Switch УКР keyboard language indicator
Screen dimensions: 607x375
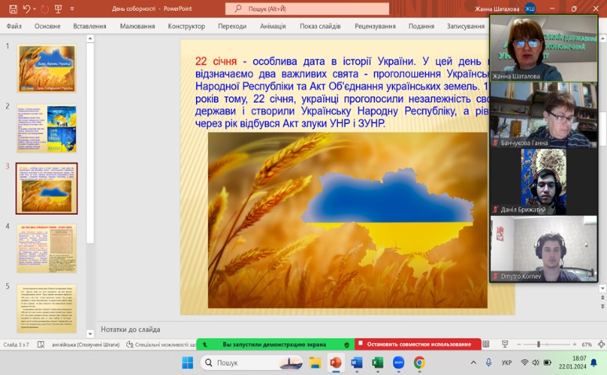coord(507,362)
